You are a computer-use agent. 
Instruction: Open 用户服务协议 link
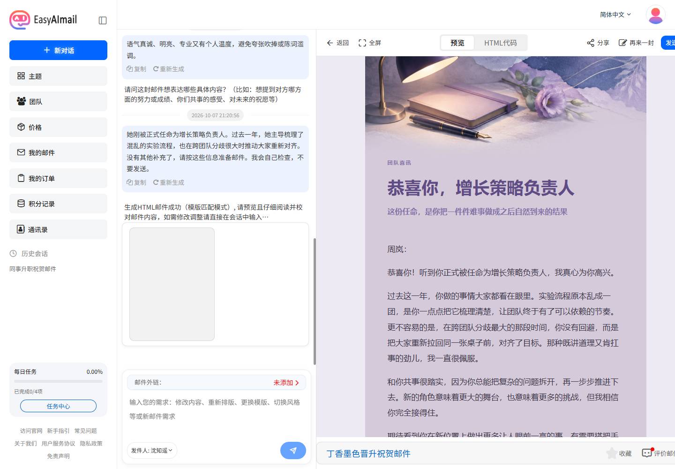coord(58,443)
